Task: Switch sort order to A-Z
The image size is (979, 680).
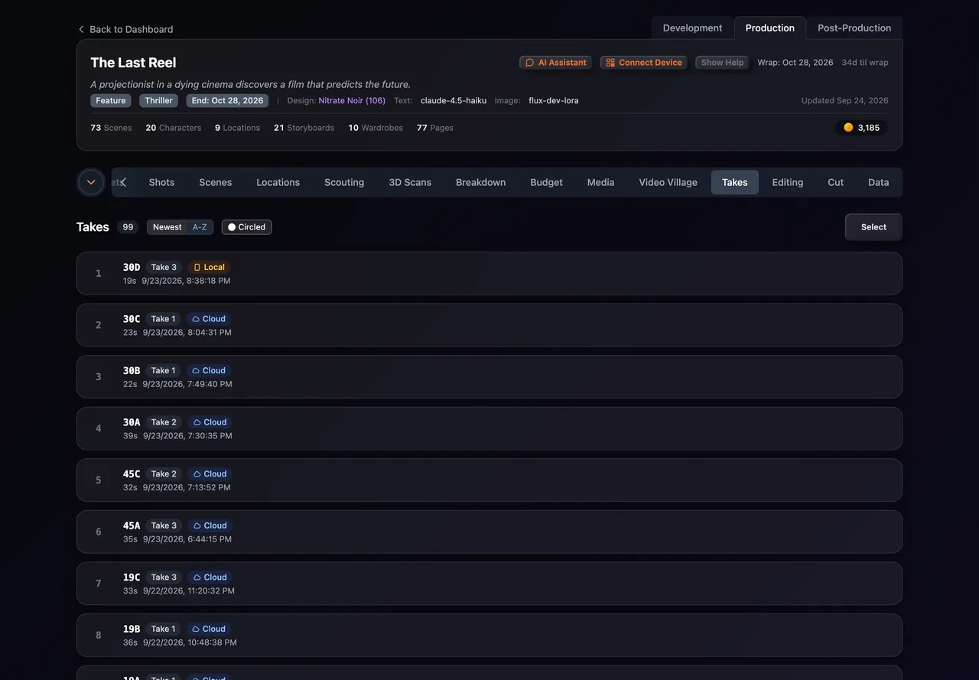Action: (x=200, y=227)
